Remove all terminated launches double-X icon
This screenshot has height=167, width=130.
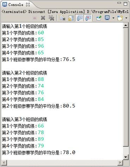tap(51, 18)
